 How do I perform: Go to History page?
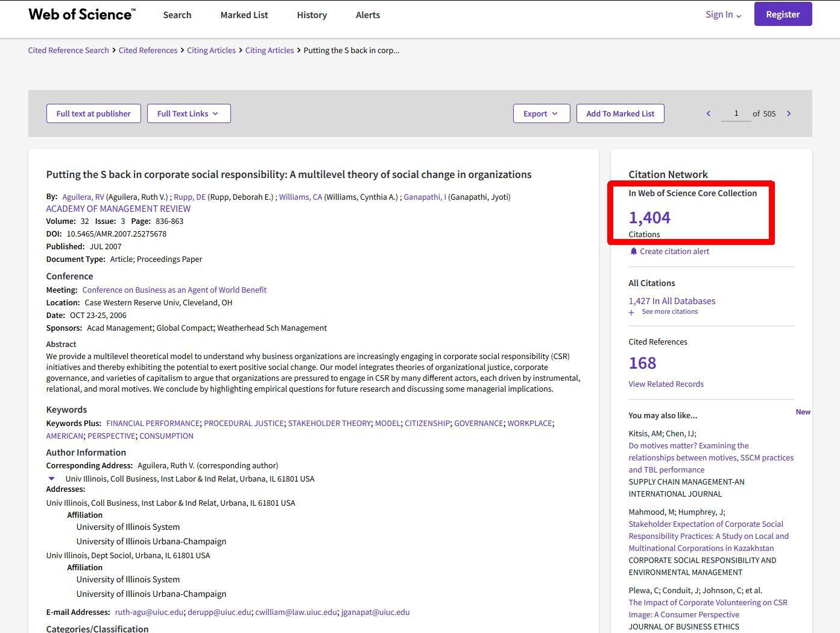312,15
